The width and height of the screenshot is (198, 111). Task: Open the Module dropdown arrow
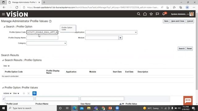(x=120, y=38)
